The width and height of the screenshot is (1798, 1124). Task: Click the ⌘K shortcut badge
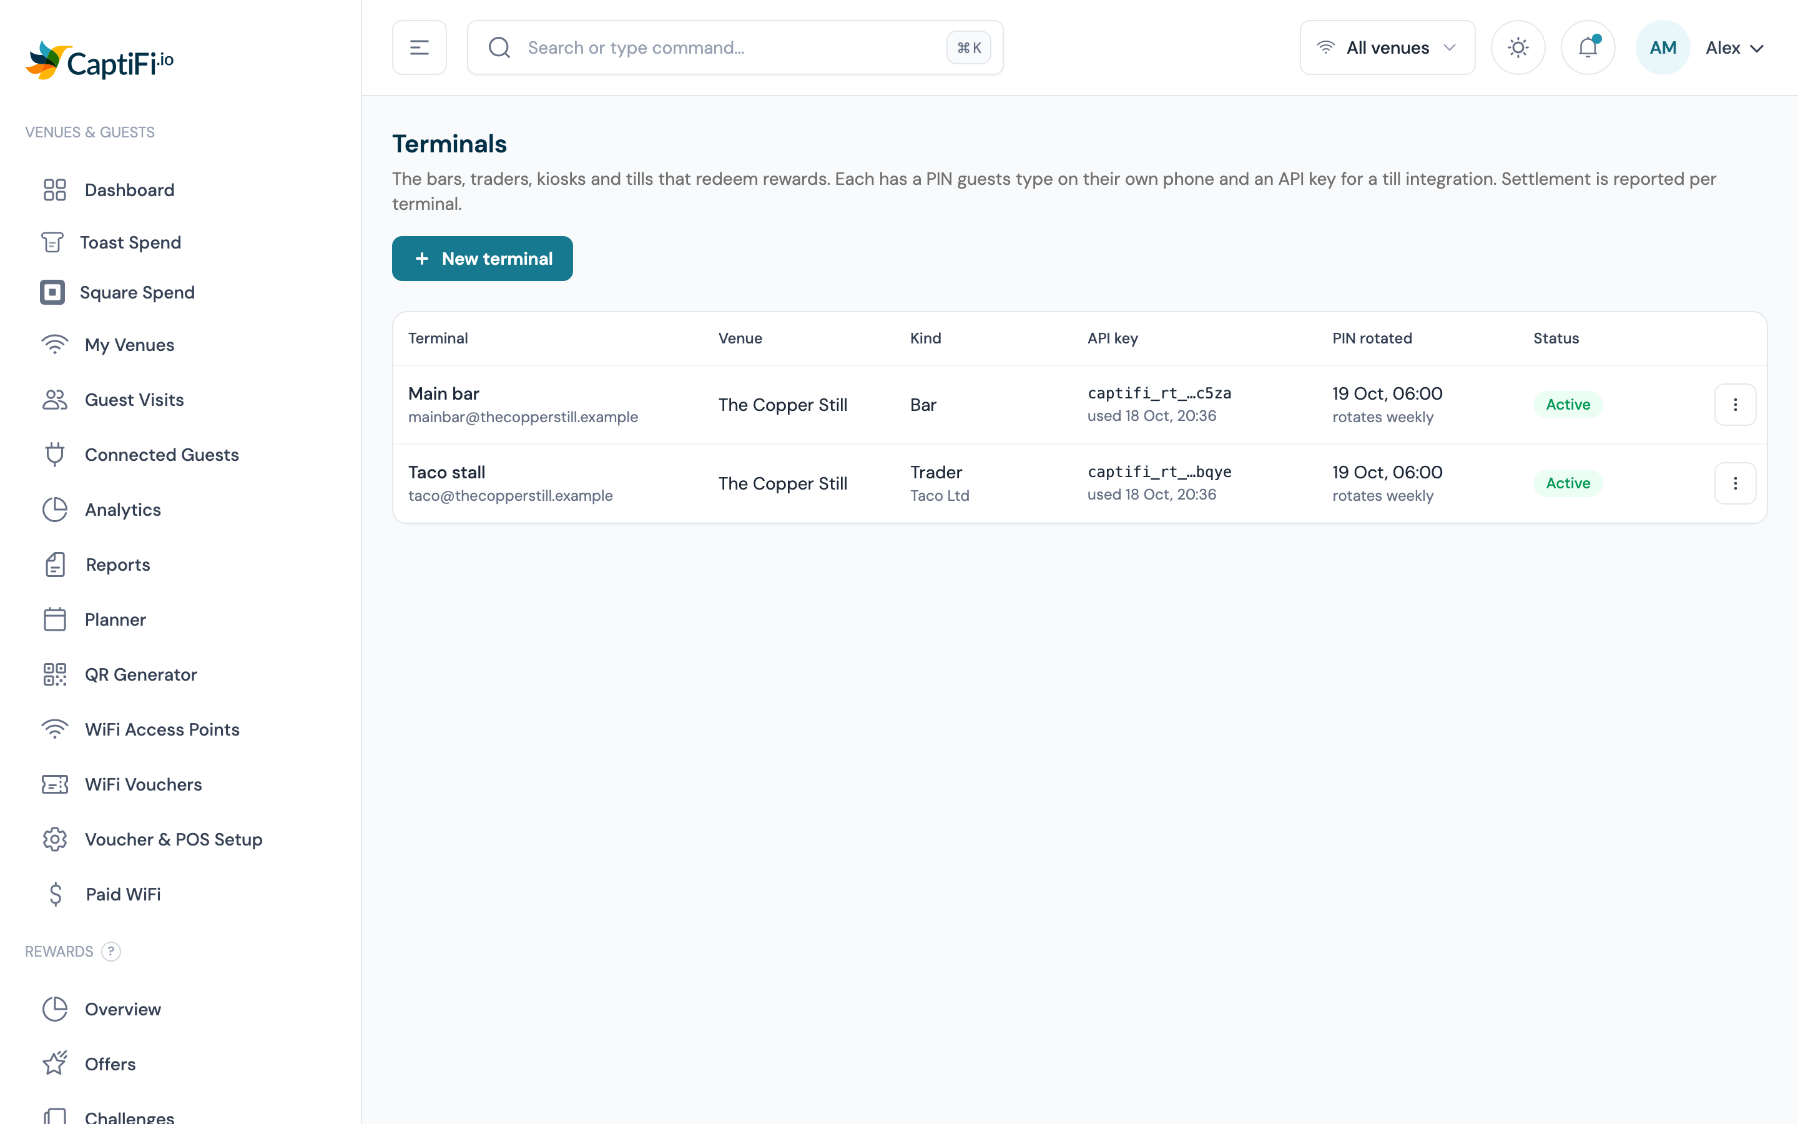[x=969, y=47]
